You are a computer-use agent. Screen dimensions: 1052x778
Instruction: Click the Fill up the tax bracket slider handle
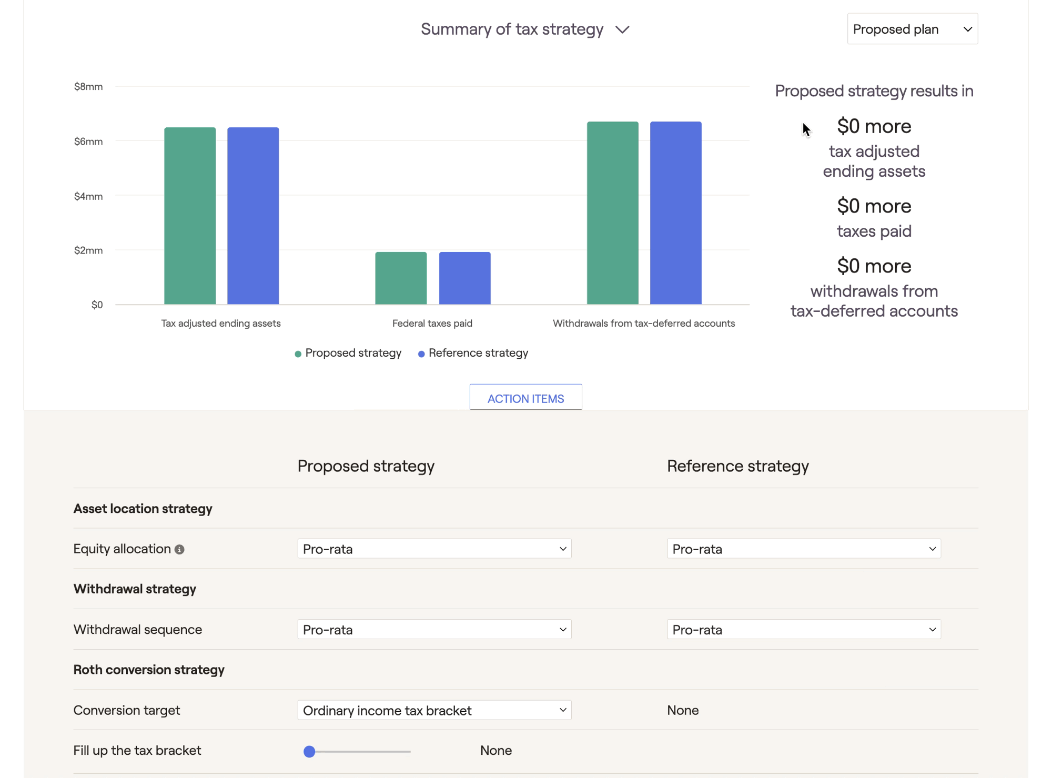[x=309, y=751]
